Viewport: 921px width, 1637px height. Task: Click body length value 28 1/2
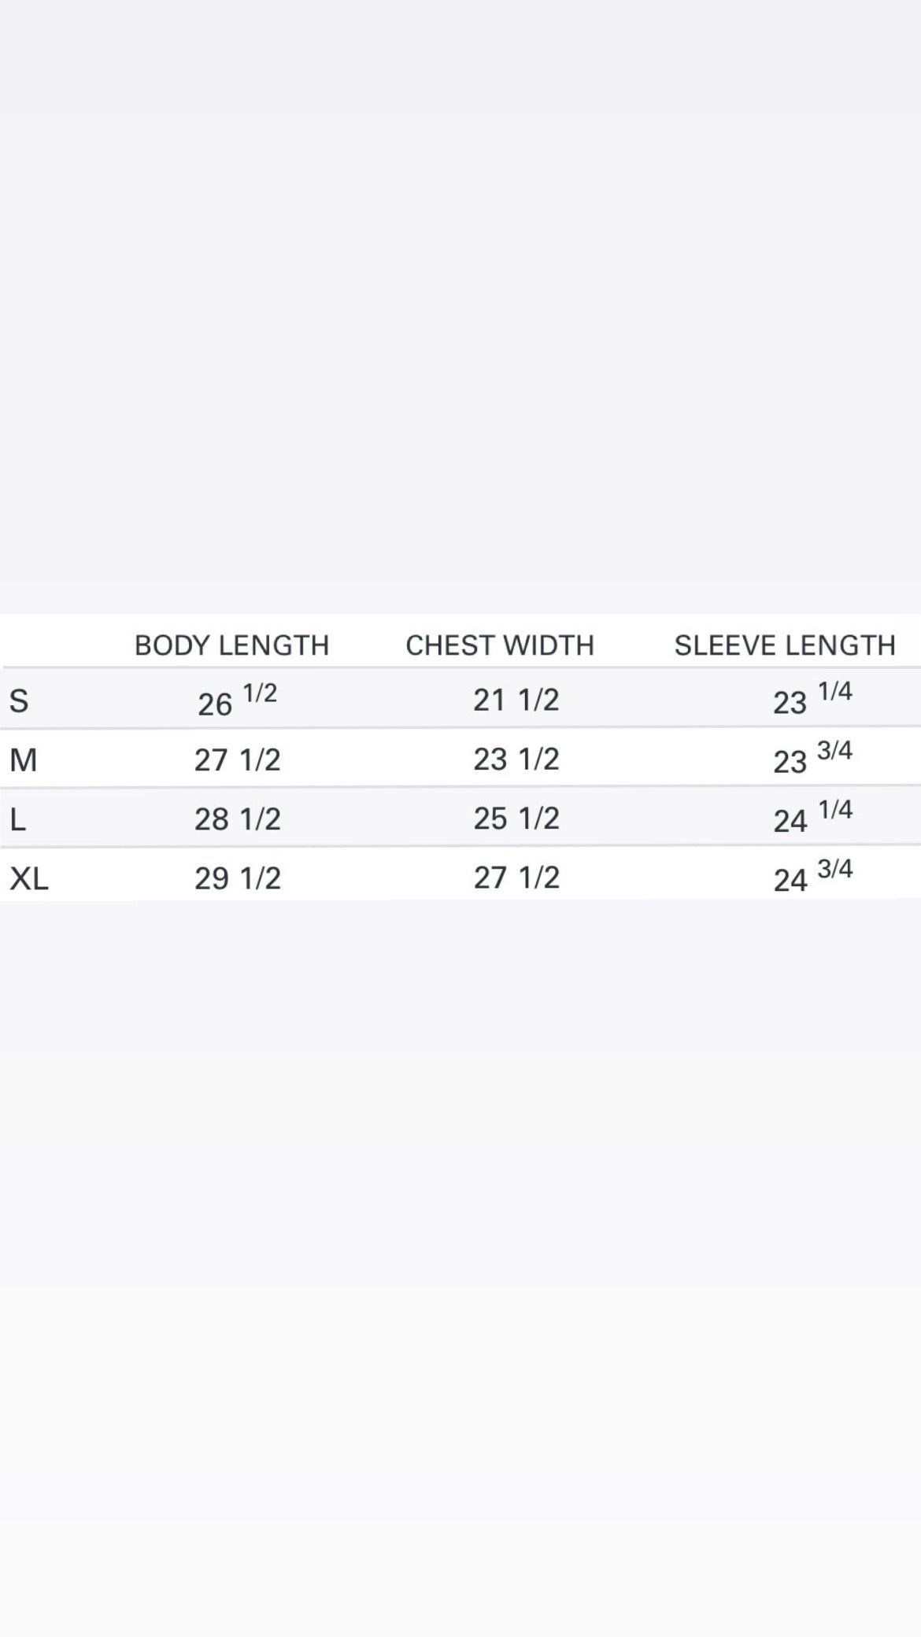click(237, 819)
